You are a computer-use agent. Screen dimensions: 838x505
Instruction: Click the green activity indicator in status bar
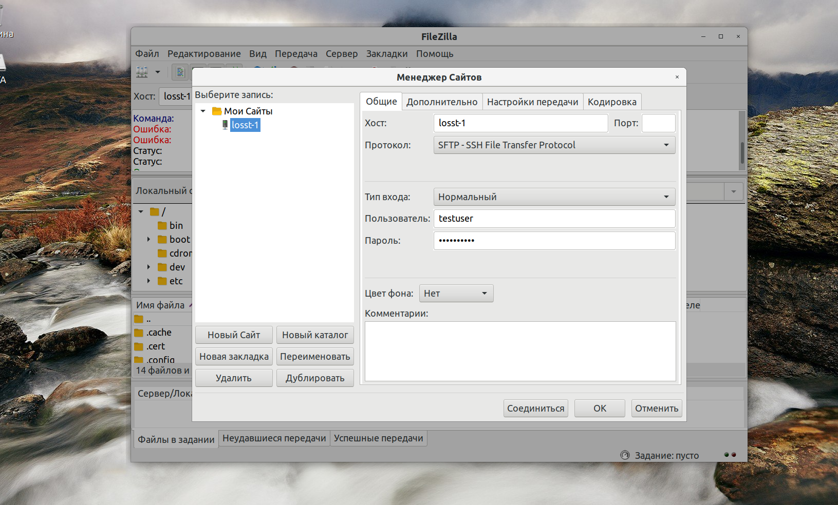click(727, 455)
